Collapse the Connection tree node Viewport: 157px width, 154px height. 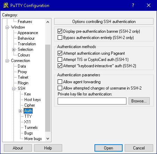click(x=7, y=61)
